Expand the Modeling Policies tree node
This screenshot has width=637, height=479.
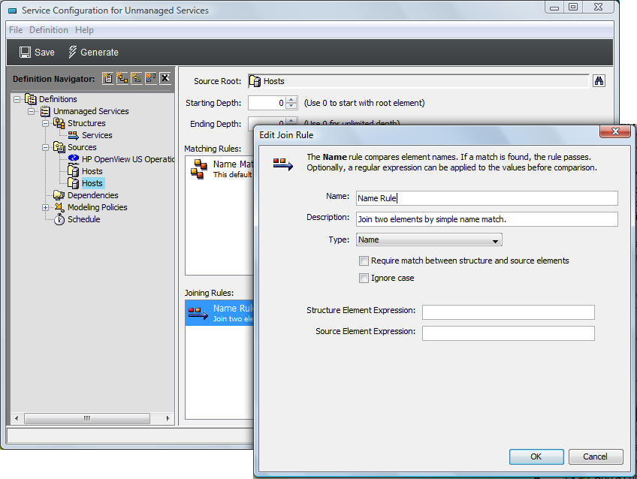click(45, 207)
